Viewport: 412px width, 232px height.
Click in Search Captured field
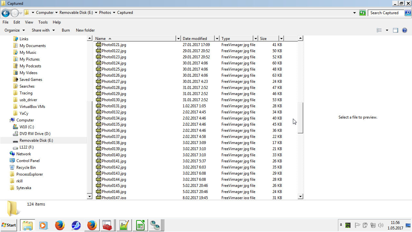[386, 13]
